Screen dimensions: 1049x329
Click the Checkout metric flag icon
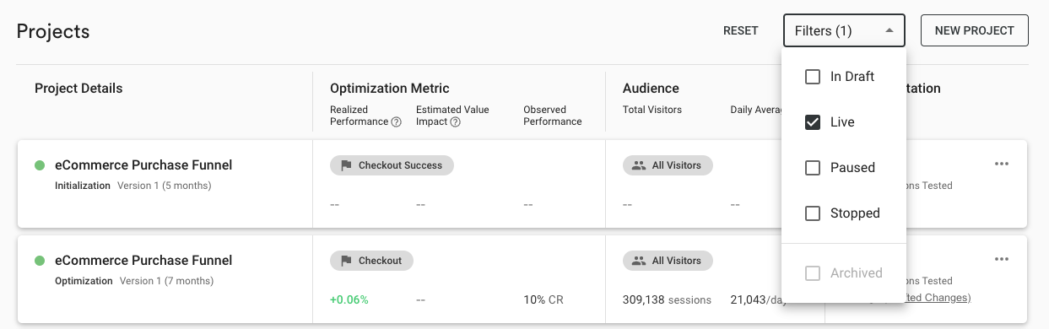(x=346, y=261)
